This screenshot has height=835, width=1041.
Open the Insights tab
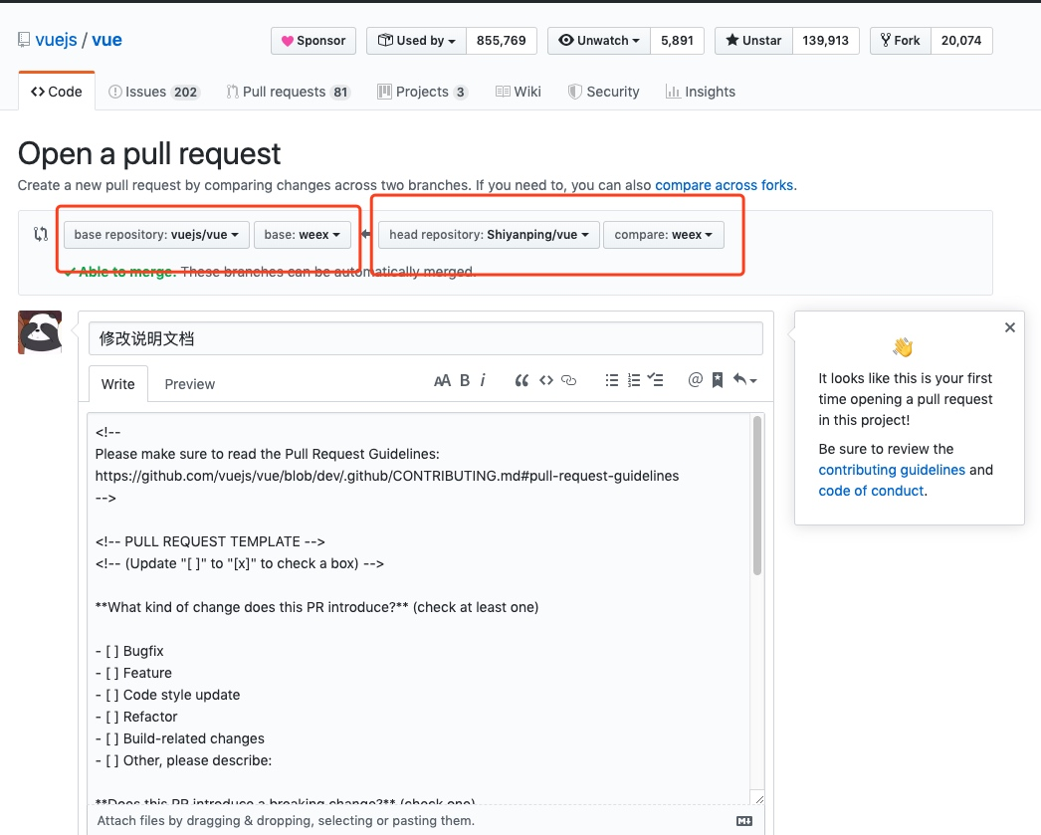pos(701,92)
